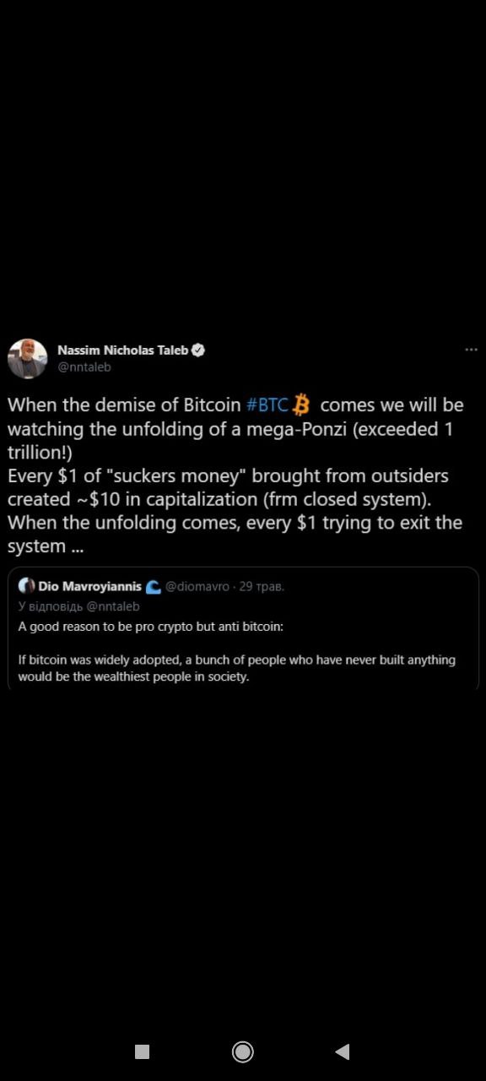This screenshot has height=1081, width=486.
Task: Click the mega-Ponzi sentence in main tweet
Action: click(x=235, y=428)
